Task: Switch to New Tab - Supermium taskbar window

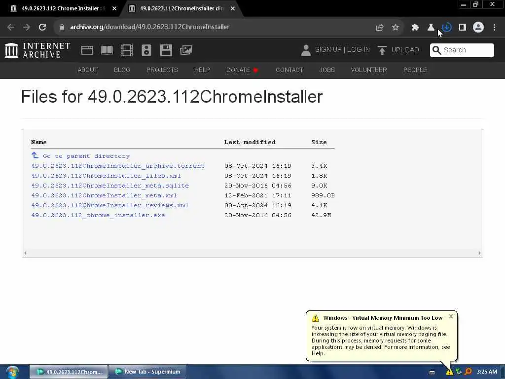Action: (147, 372)
